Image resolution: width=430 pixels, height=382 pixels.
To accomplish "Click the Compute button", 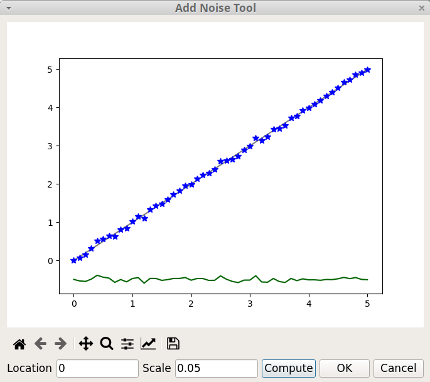I will pyautogui.click(x=289, y=368).
